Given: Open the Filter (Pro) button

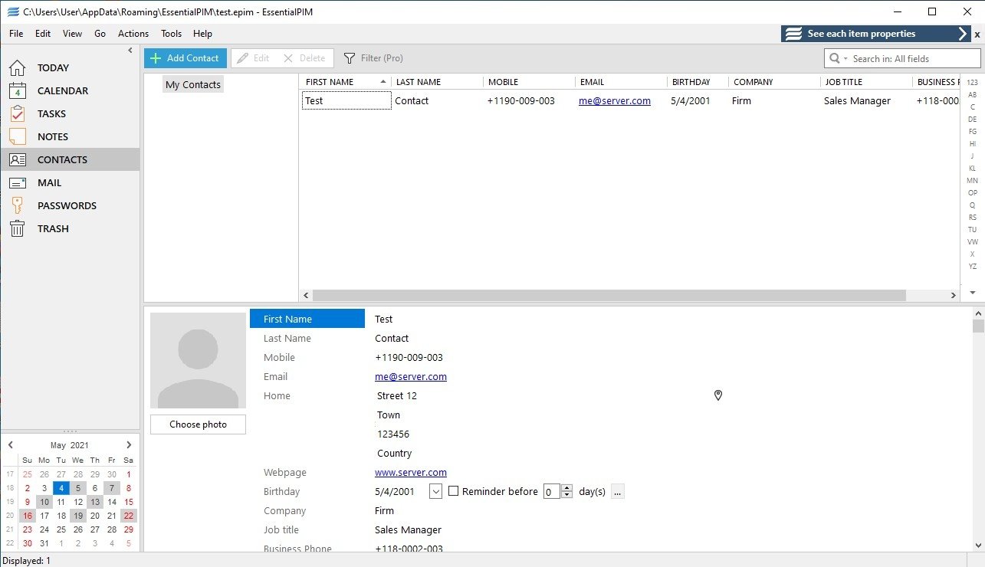Looking at the screenshot, I should (373, 58).
